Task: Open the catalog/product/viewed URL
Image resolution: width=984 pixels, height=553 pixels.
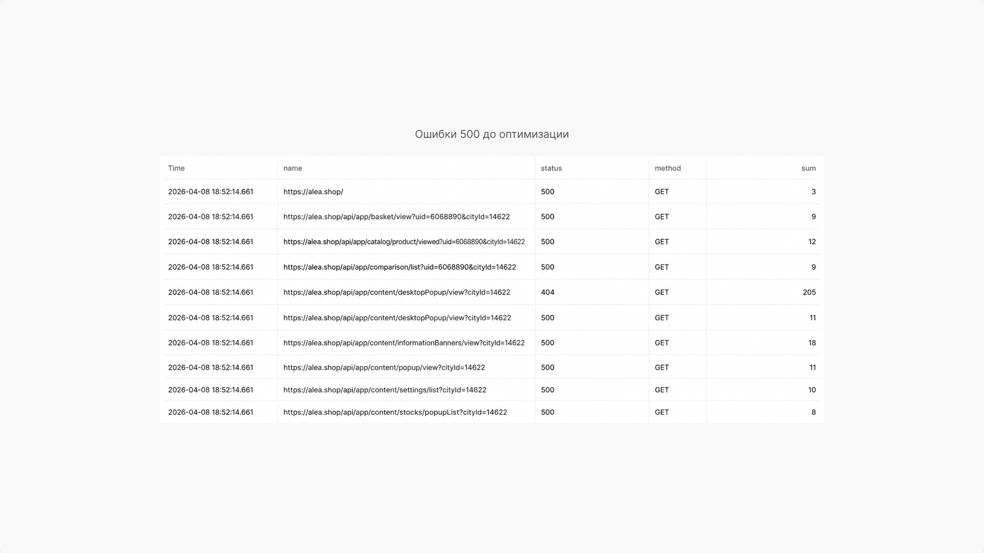Action: 404,242
